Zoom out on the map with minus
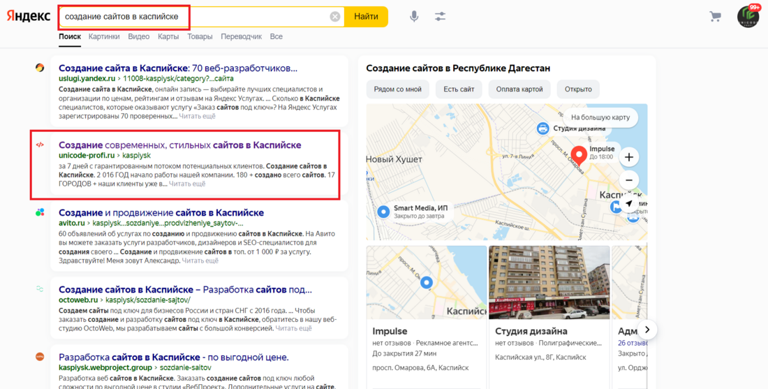768x389 pixels. point(629,179)
